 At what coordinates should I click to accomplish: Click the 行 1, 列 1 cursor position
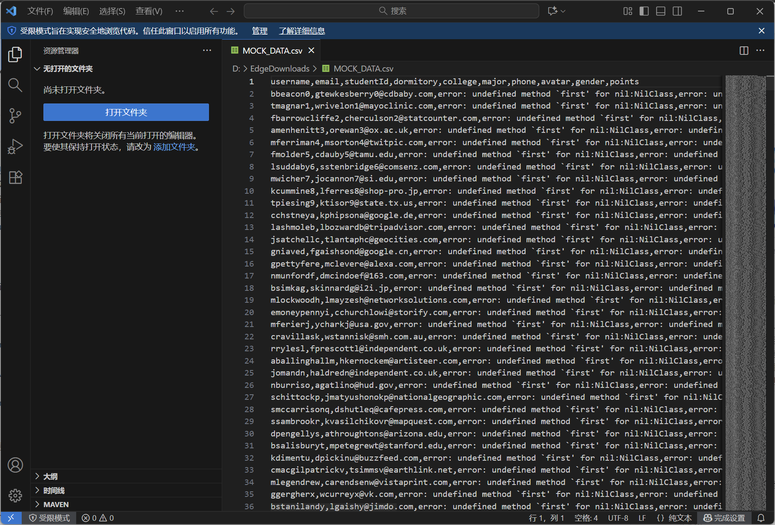546,518
